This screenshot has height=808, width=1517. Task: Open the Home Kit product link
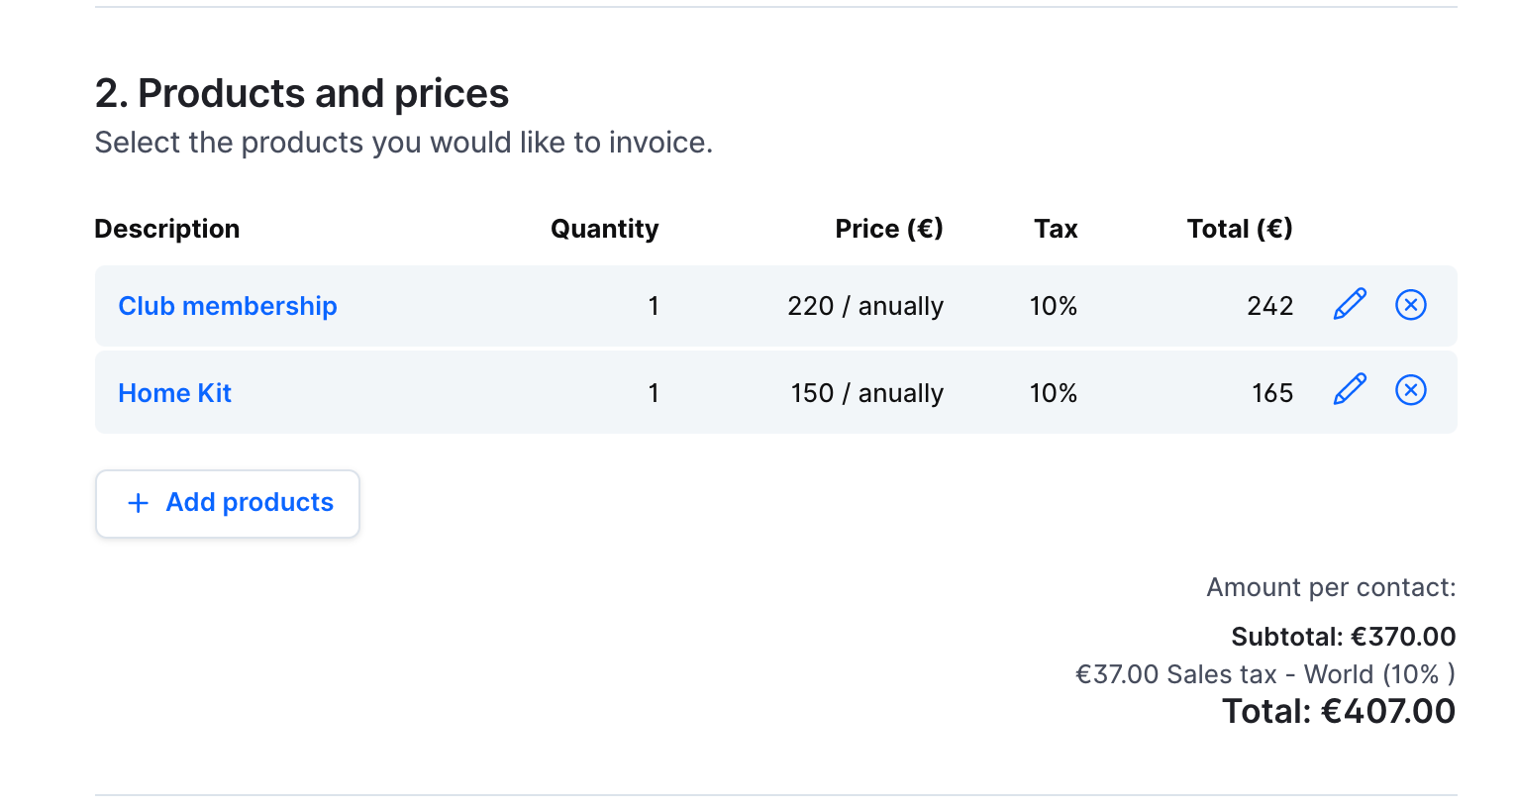click(174, 393)
